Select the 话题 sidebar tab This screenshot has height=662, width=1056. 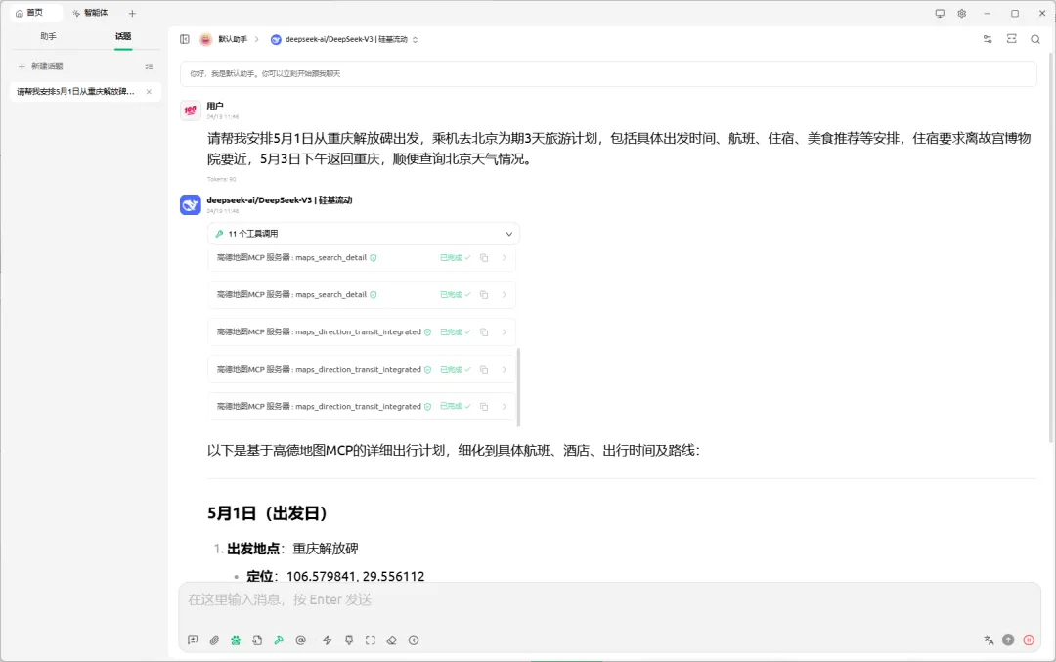pyautogui.click(x=123, y=36)
